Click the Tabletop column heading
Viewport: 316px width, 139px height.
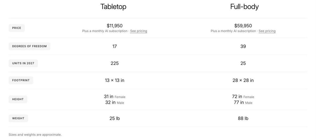[x=113, y=7]
